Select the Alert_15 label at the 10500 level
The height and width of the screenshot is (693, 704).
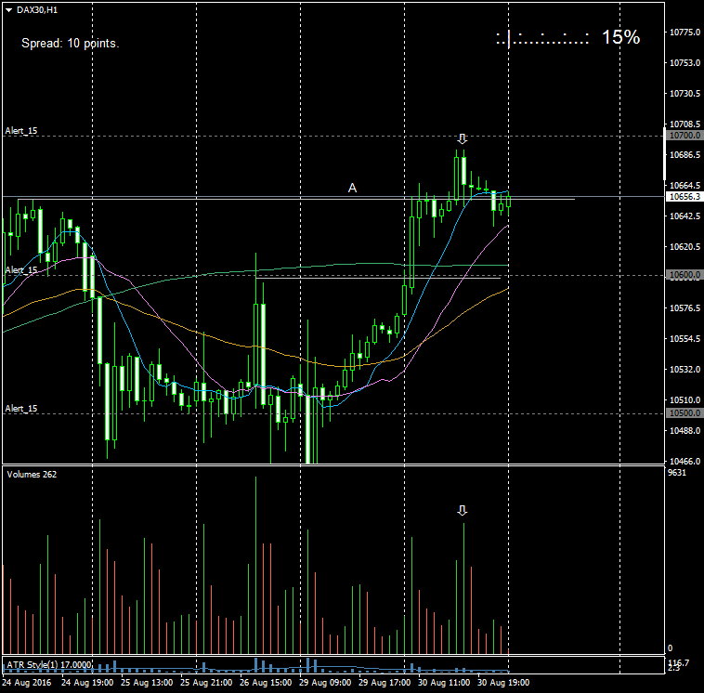[x=21, y=409]
